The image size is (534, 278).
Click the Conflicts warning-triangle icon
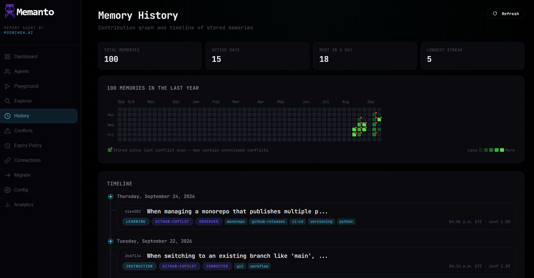[x=7, y=131]
